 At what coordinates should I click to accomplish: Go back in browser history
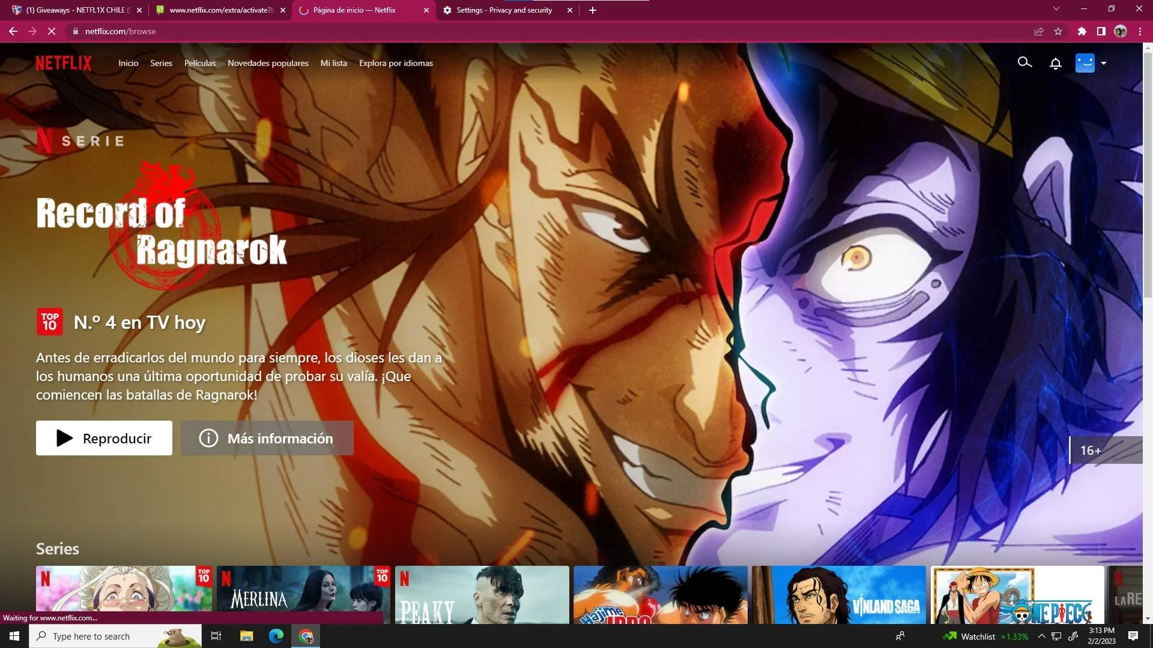pyautogui.click(x=13, y=31)
